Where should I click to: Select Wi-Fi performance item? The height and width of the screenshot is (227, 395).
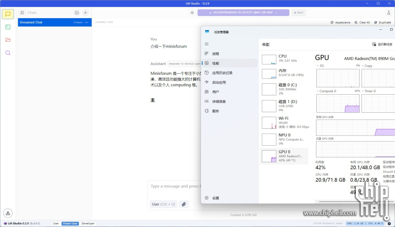(284, 122)
